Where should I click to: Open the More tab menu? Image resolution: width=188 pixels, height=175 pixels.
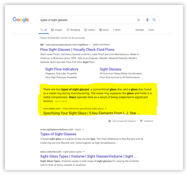pos(117,30)
